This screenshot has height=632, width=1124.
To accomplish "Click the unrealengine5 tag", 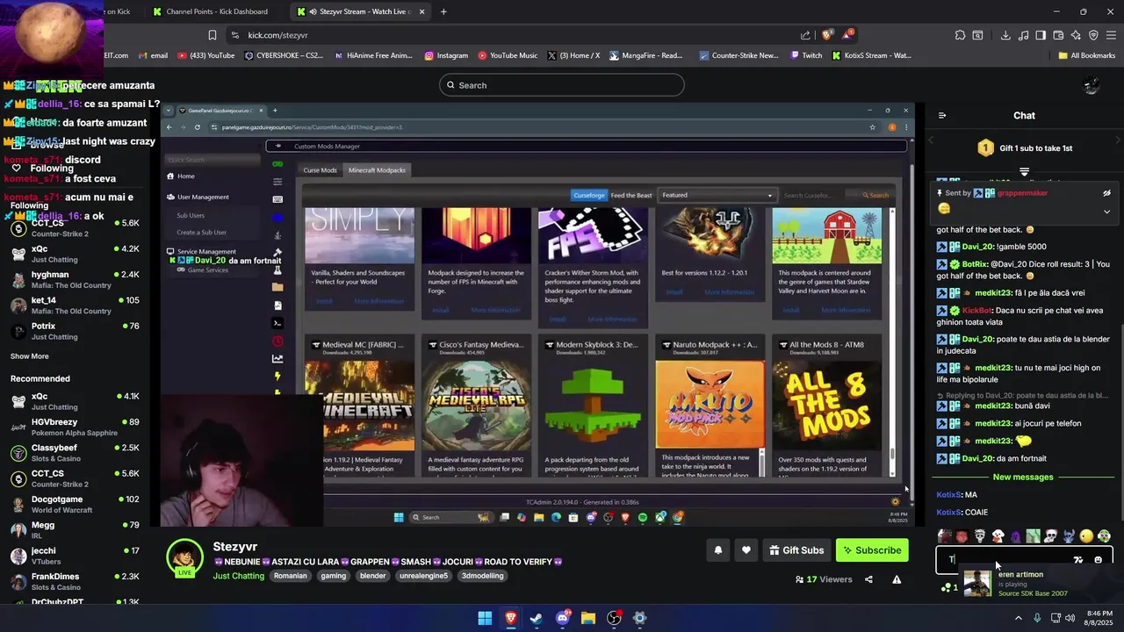I will pos(423,576).
